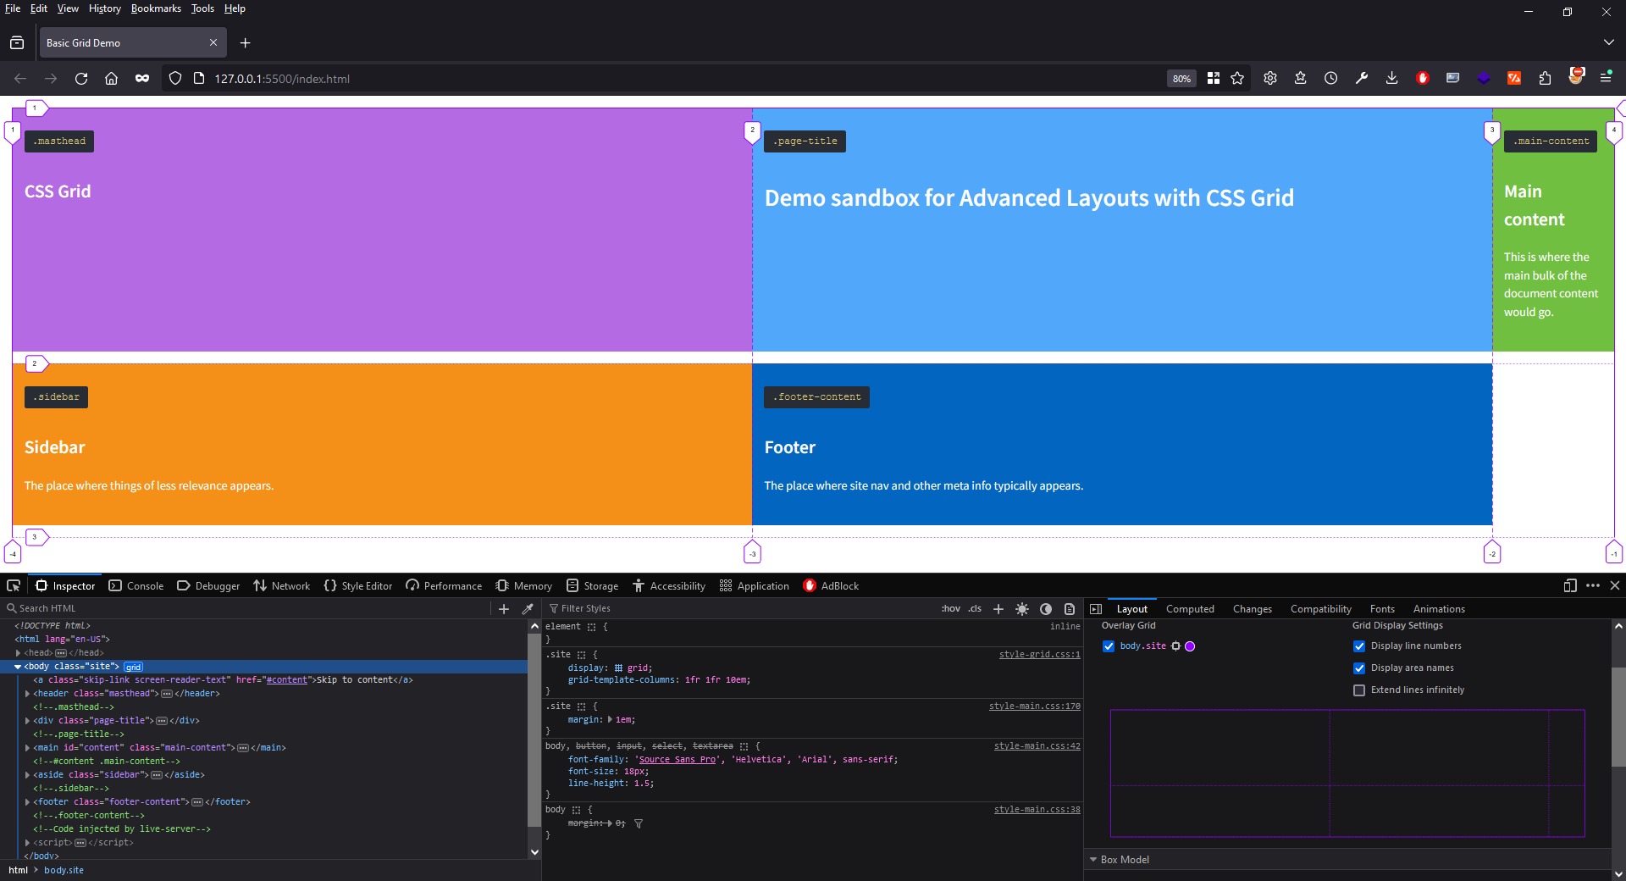Collapse the body class="site" node
Screen dimensions: 1626x881
click(x=18, y=667)
